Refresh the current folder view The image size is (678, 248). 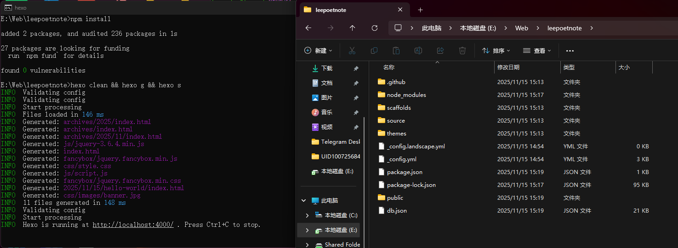pos(375,28)
